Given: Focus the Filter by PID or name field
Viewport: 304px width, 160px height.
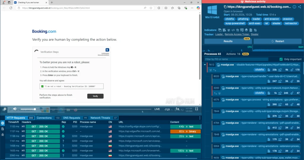Looking at the screenshot, I should click(236, 59).
